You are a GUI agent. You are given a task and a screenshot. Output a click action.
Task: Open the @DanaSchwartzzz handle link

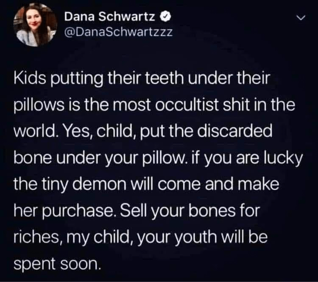pos(118,32)
